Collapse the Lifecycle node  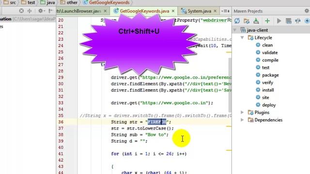(242, 38)
